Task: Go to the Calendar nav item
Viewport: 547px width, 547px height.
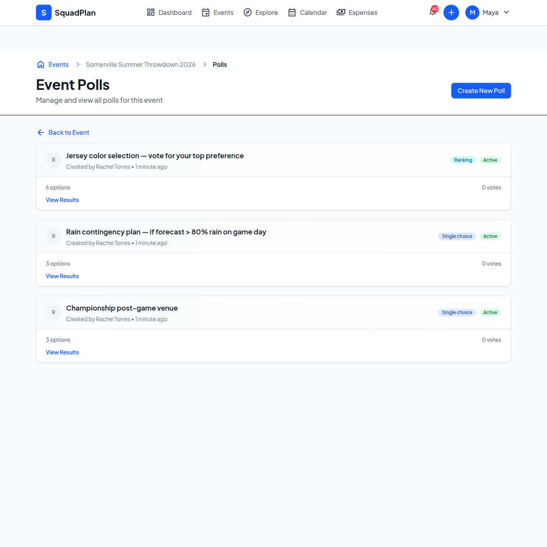Action: (307, 13)
